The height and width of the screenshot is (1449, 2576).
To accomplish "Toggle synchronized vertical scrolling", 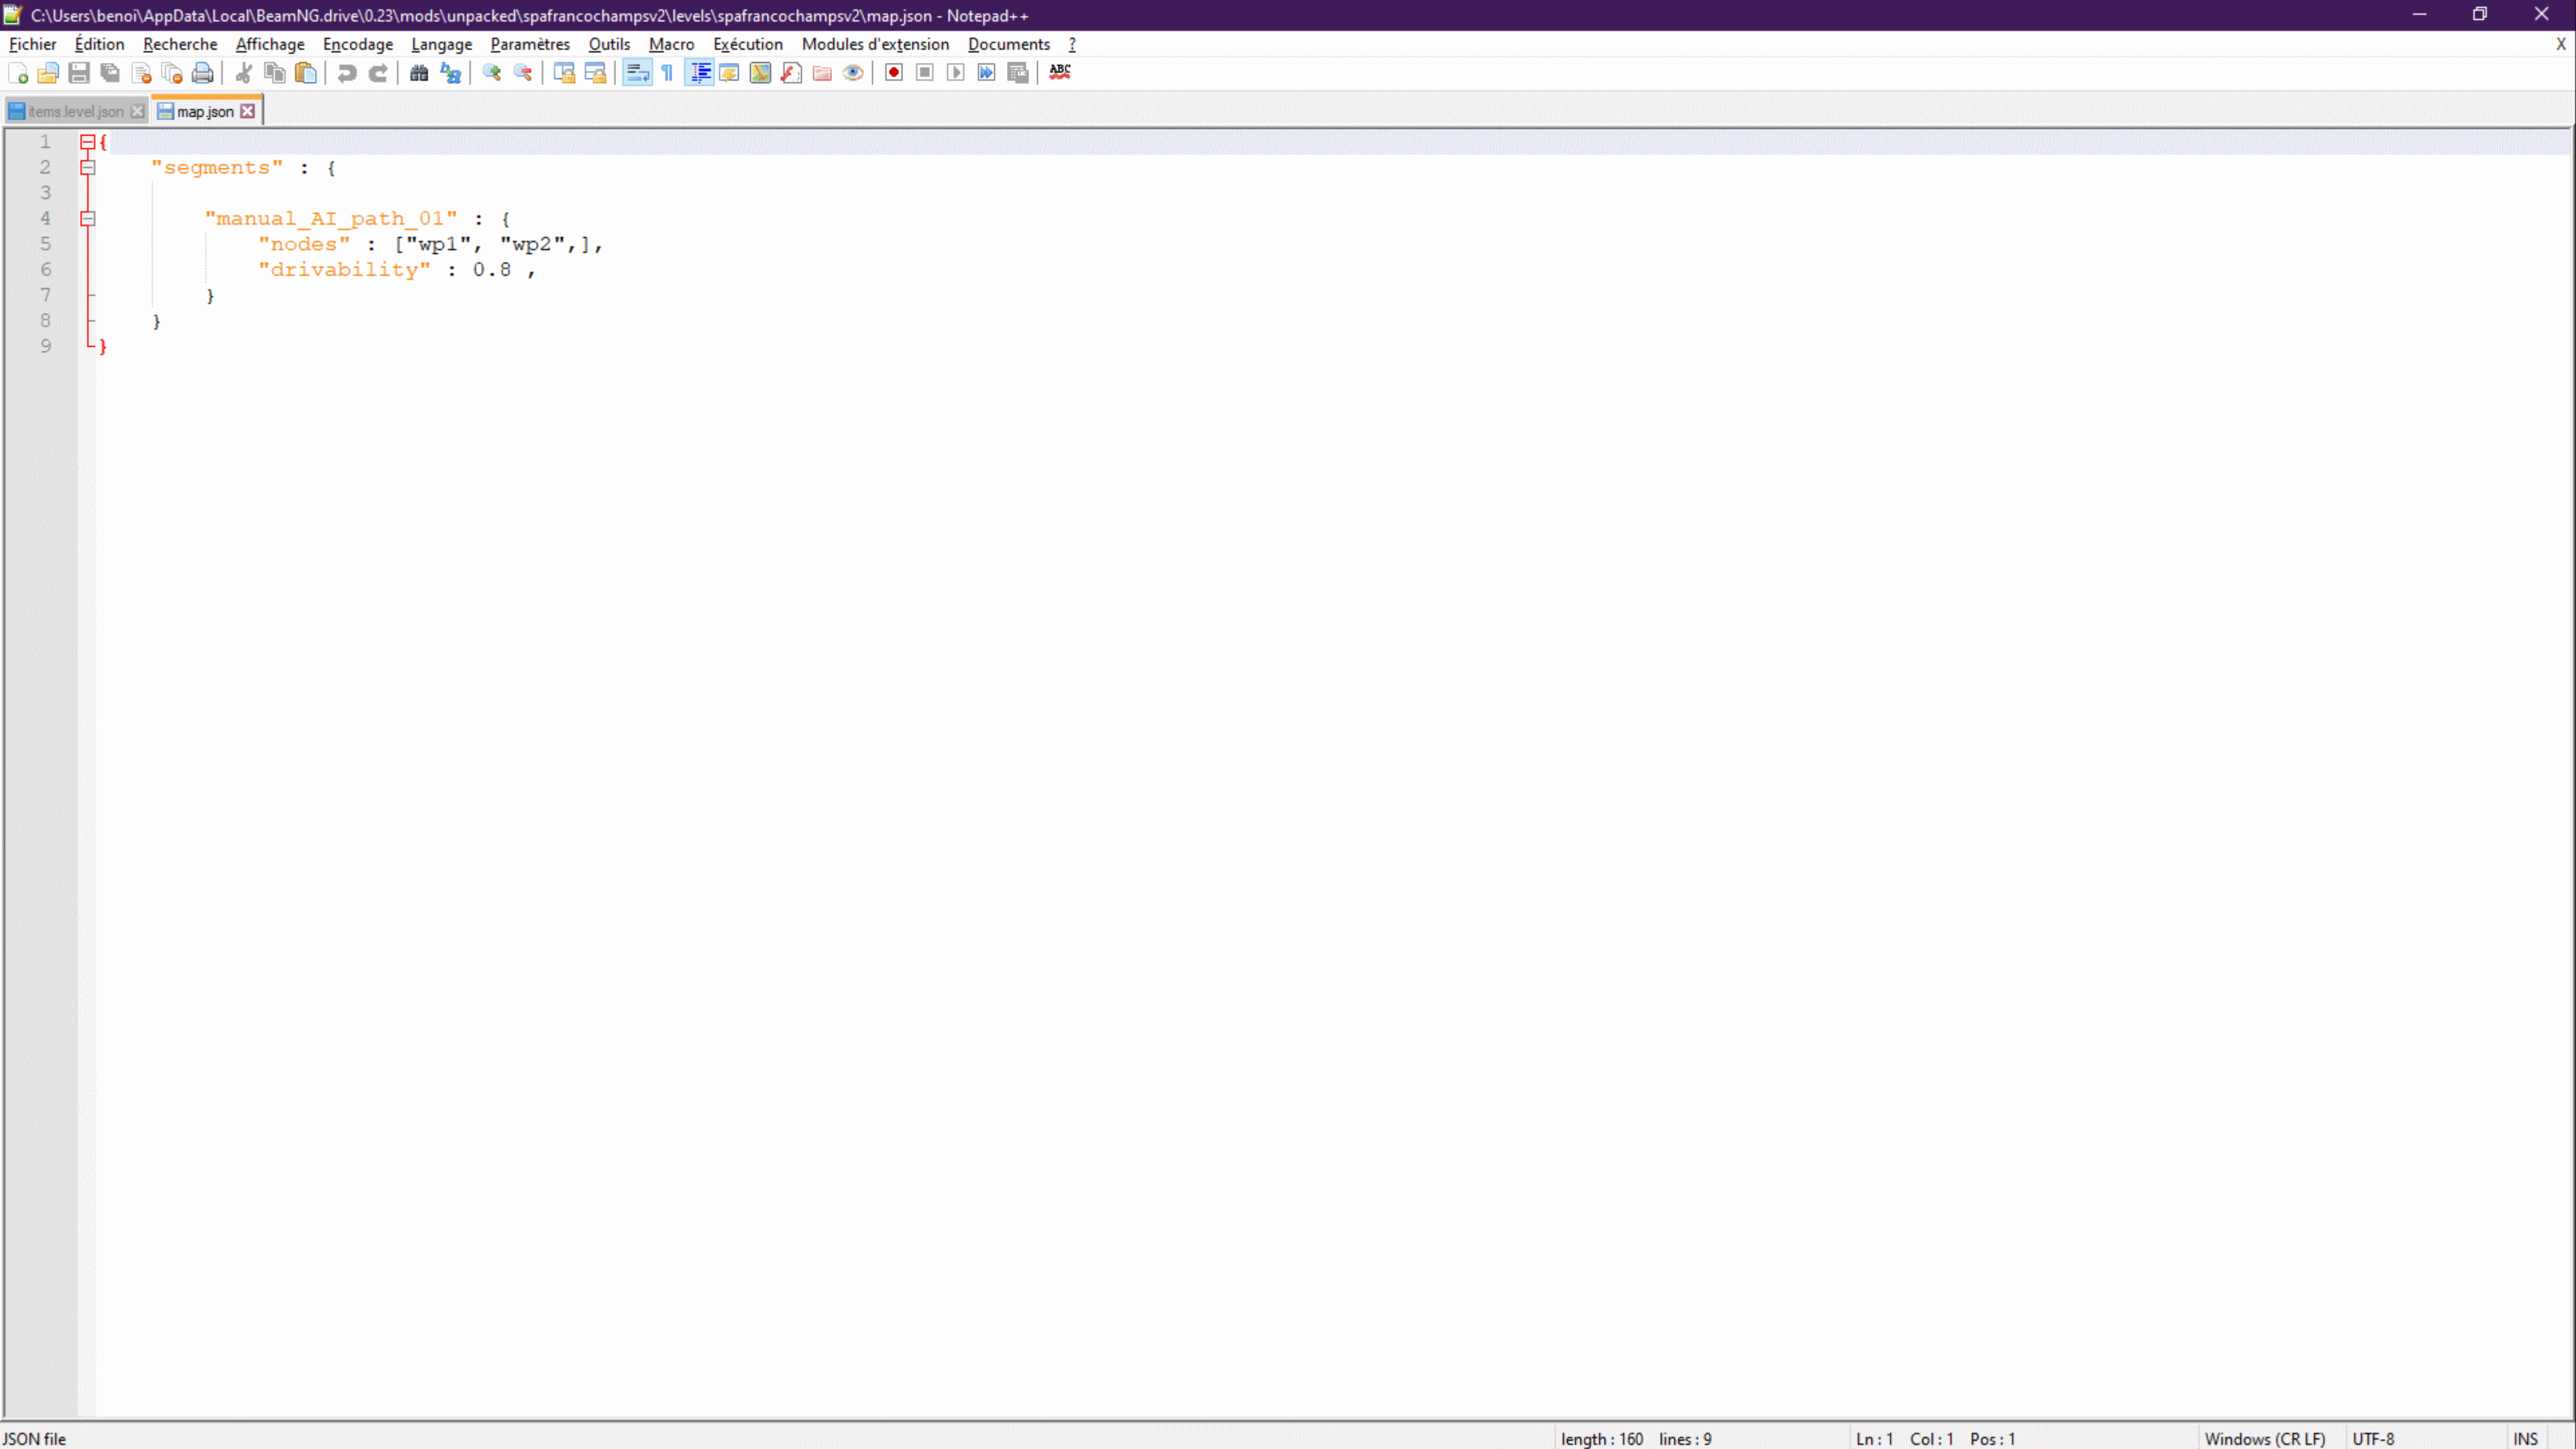I will coord(564,73).
